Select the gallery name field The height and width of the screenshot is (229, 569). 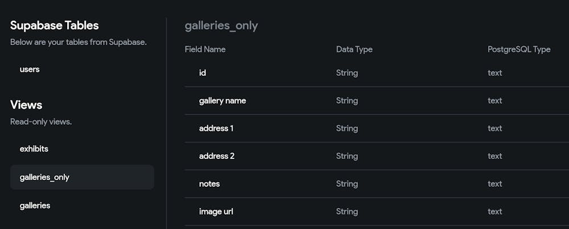(222, 101)
